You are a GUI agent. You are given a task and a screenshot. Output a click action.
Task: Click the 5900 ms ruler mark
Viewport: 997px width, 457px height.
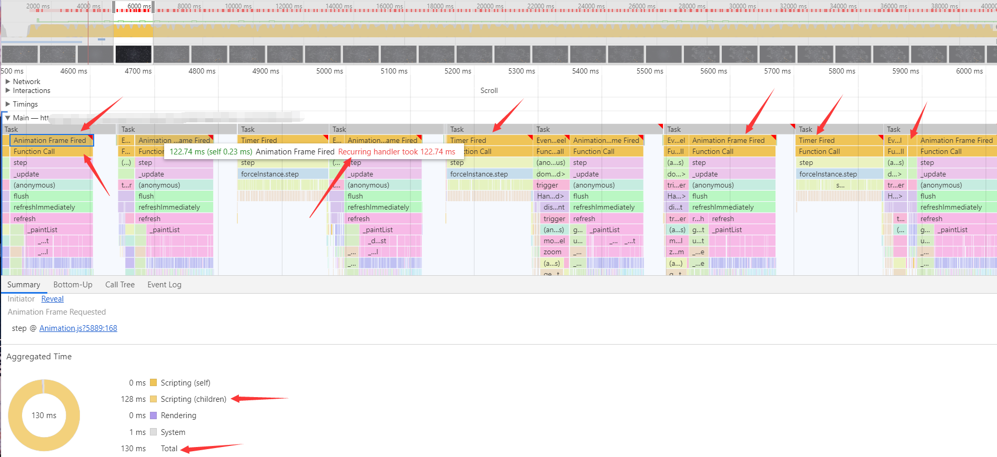(x=905, y=71)
